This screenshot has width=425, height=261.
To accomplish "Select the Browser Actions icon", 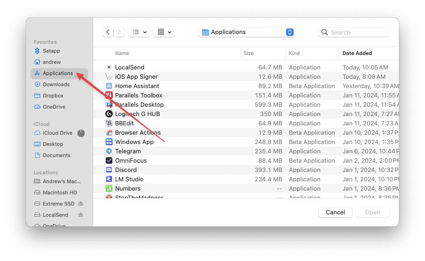I will [109, 132].
